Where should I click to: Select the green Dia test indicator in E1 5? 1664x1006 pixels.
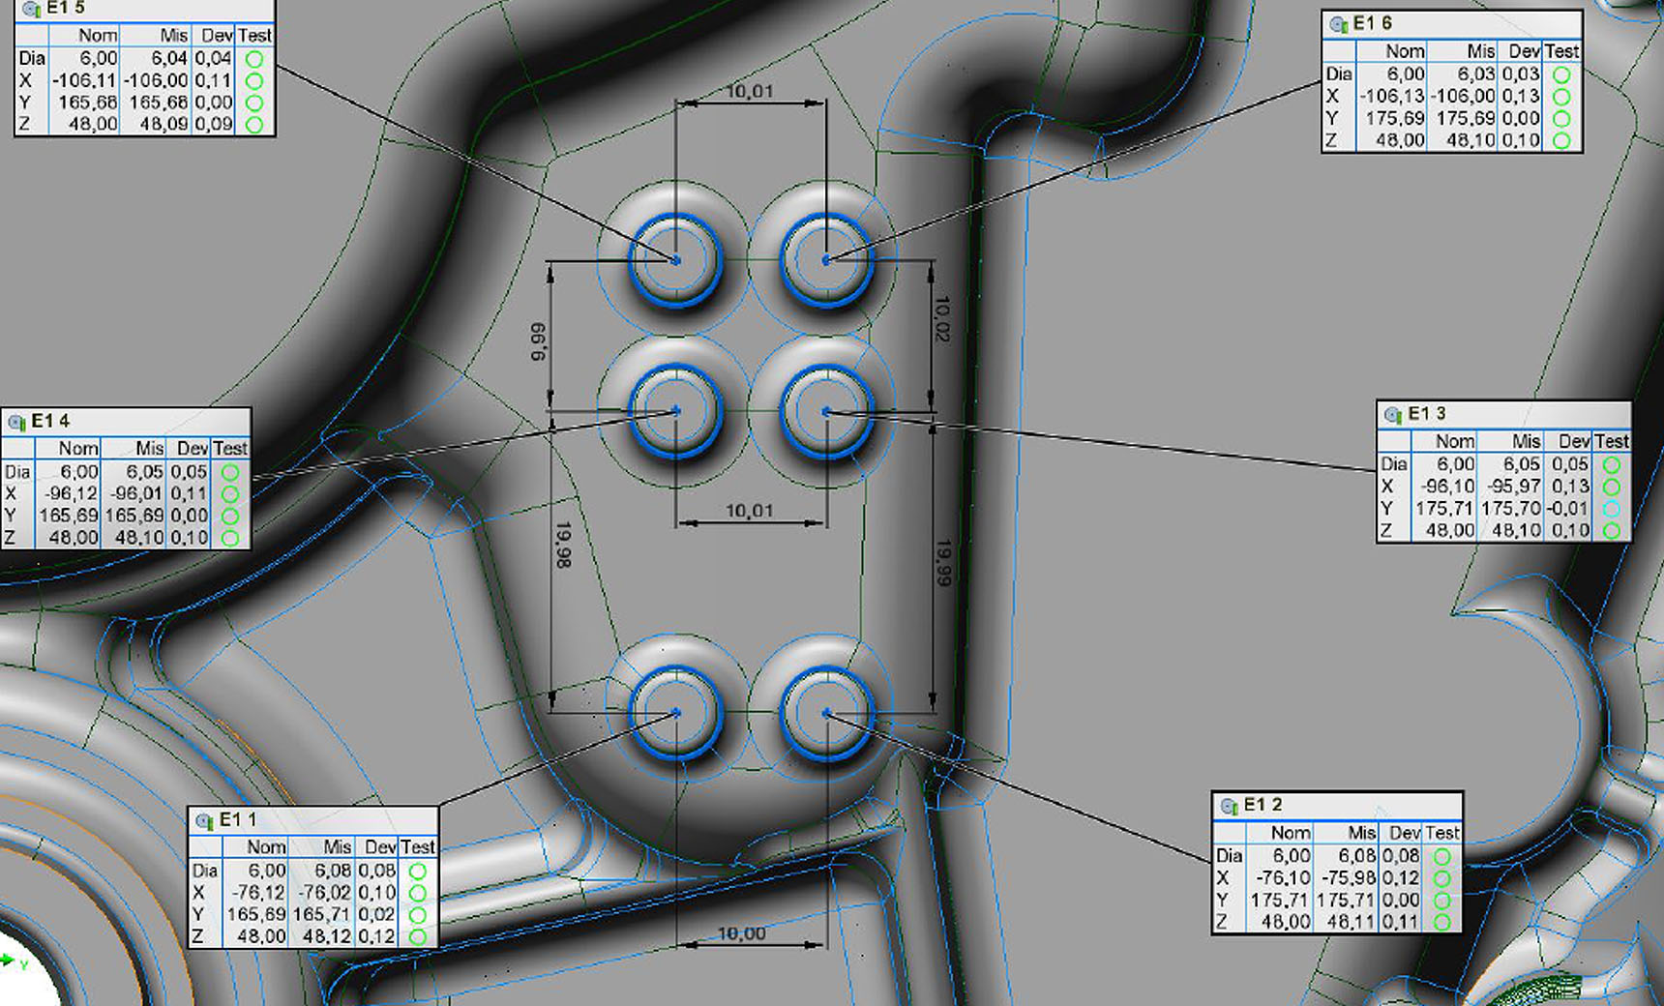click(x=254, y=59)
